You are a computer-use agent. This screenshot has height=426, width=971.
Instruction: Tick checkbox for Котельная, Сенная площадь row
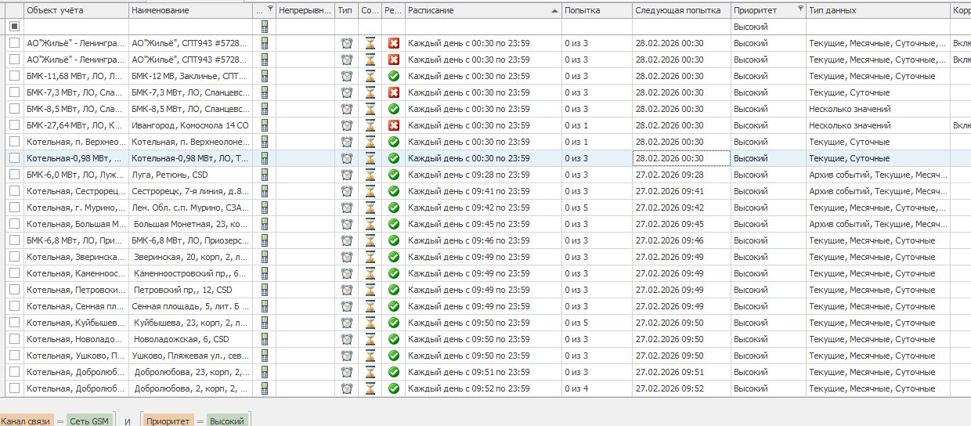click(14, 306)
